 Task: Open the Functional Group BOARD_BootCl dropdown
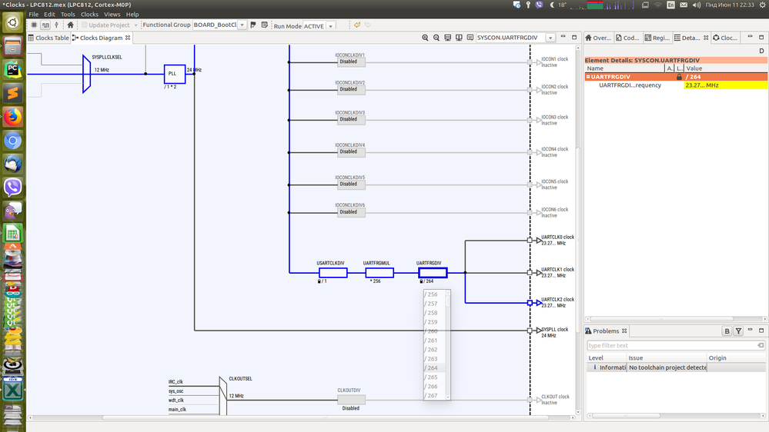coord(242,25)
